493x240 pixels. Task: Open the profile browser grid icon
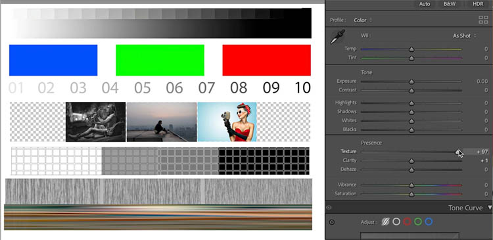pyautogui.click(x=483, y=20)
